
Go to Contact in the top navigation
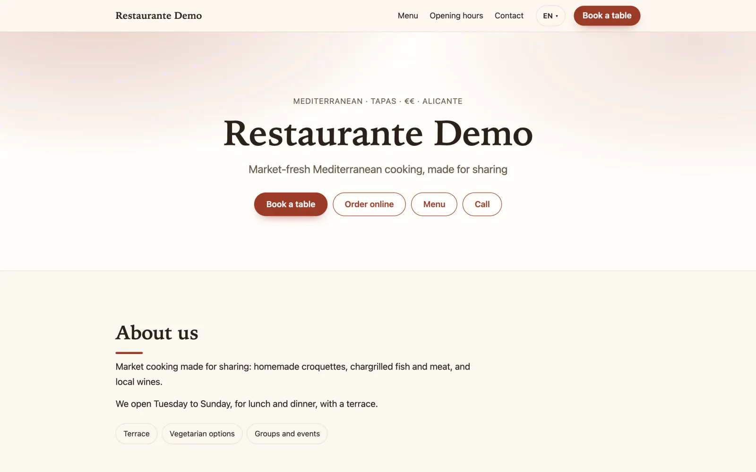[509, 16]
